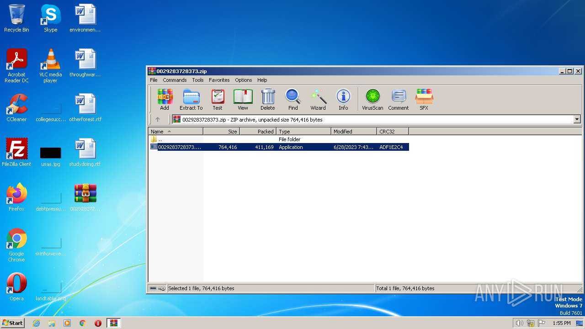Open the Start menu
This screenshot has width=585, height=329.
[12, 323]
